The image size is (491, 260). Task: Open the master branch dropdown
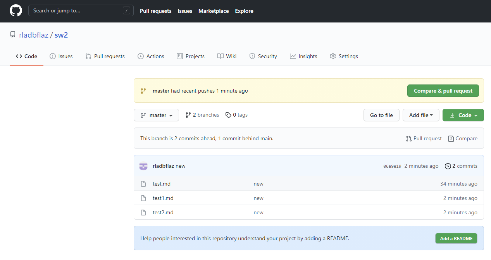[156, 115]
